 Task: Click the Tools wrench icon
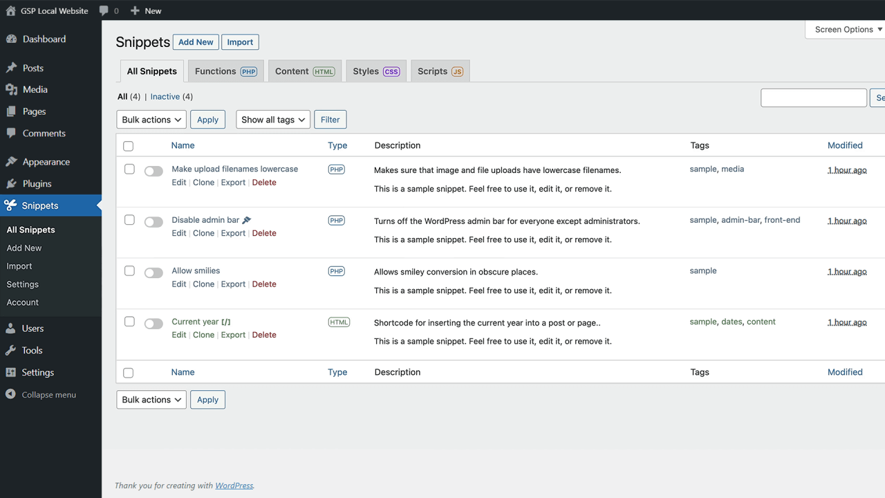tap(11, 351)
